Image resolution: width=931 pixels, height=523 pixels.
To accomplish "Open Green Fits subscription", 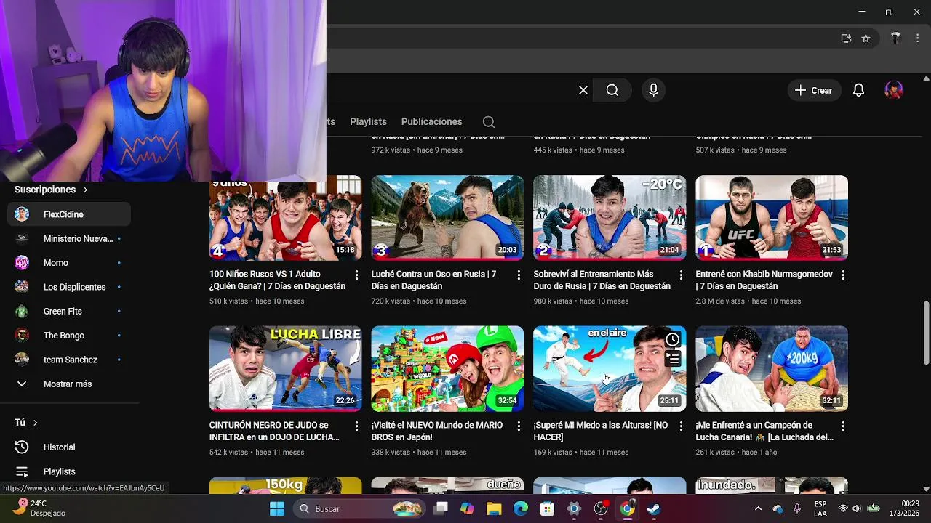I will [69, 312].
